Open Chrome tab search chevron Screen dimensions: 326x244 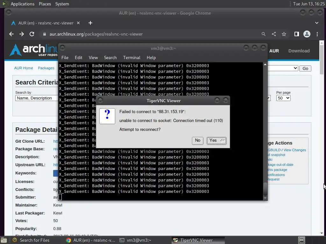(317, 23)
